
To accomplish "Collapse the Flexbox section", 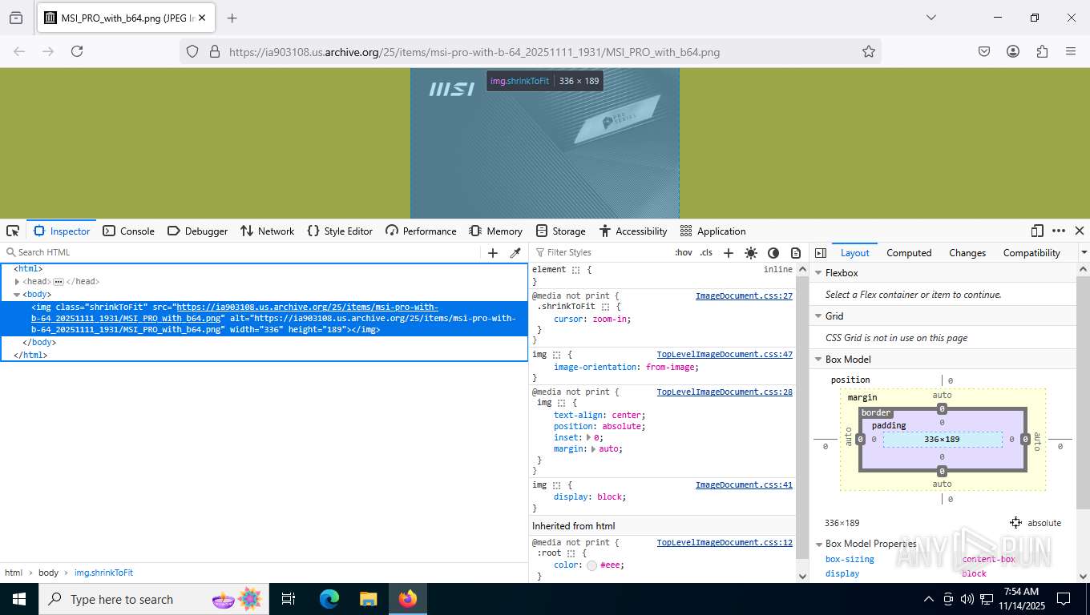I will [818, 273].
